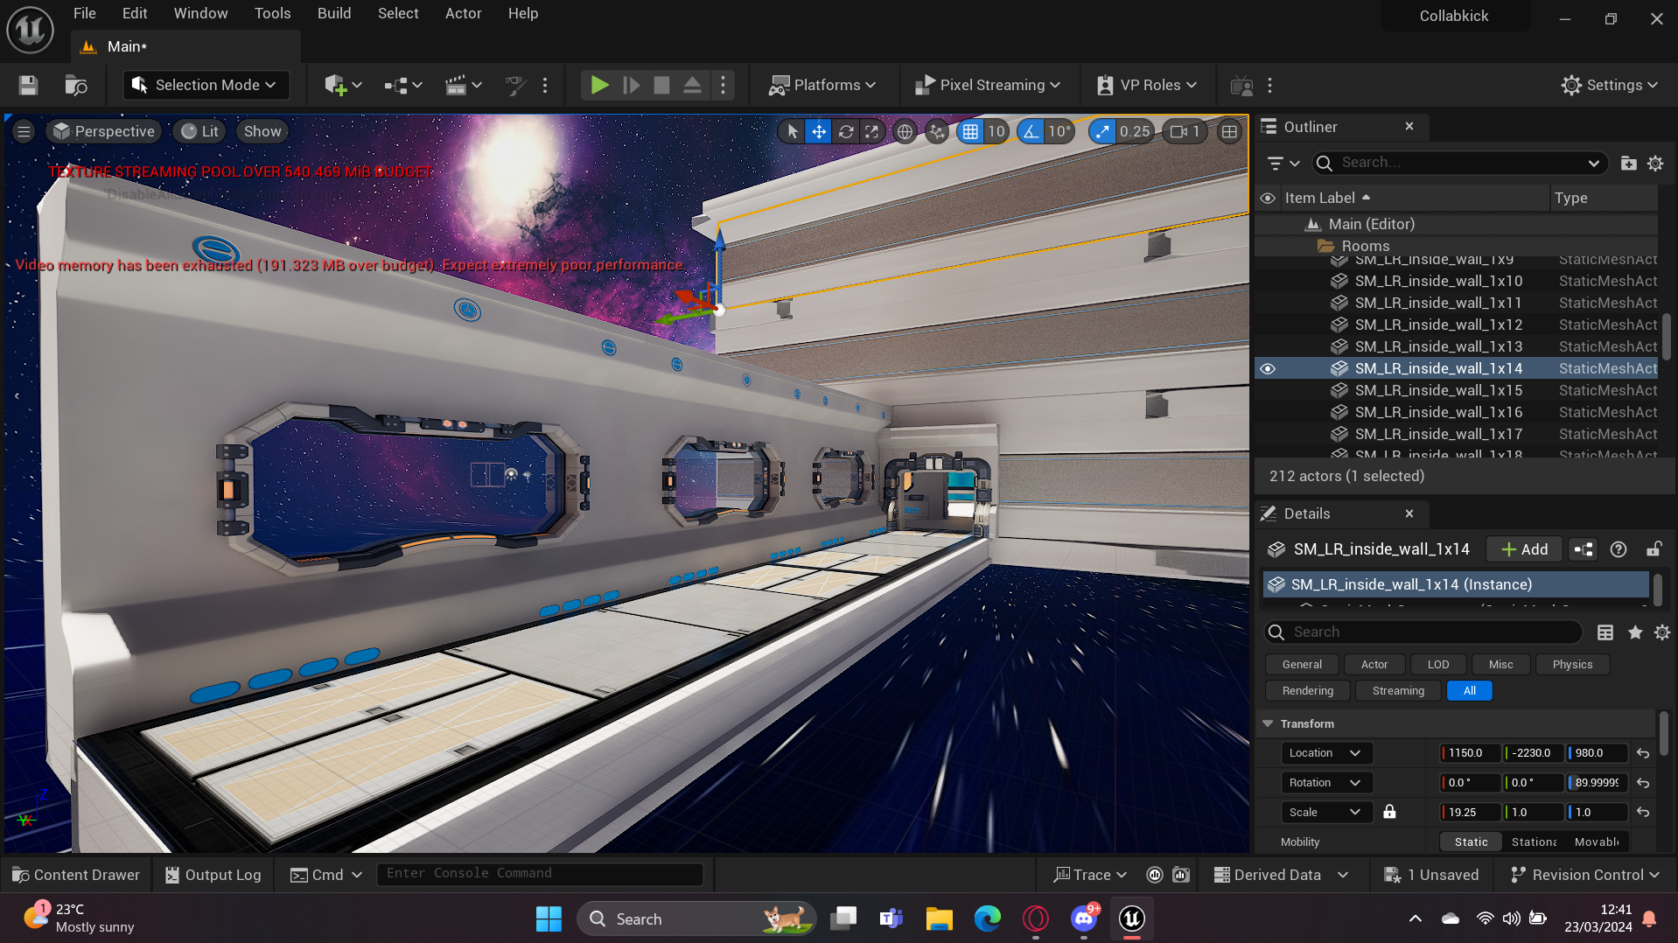Maximize or restore viewport layout icon
This screenshot has width=1678, height=943.
tap(1229, 131)
